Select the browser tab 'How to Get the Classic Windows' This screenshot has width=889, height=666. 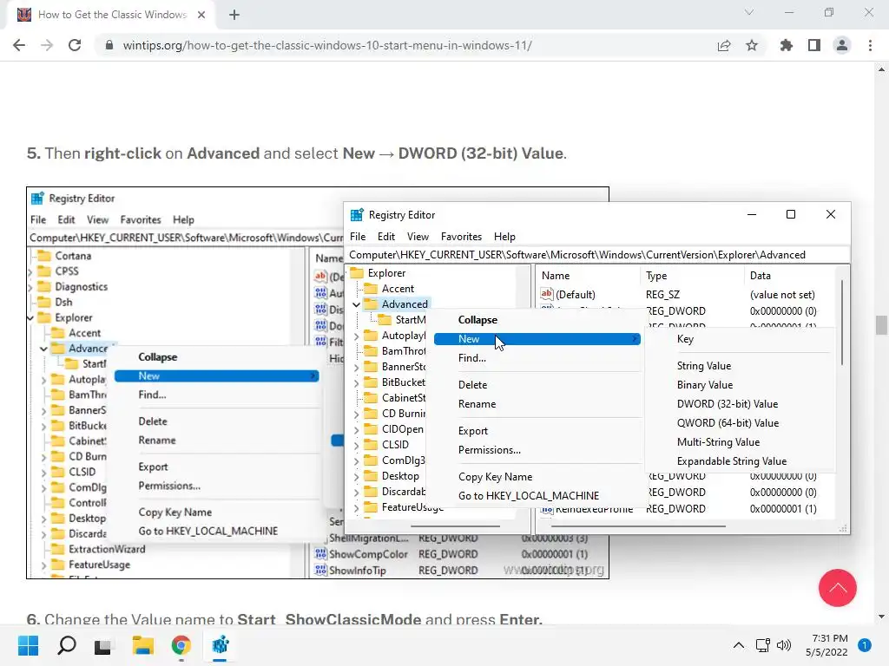point(112,15)
